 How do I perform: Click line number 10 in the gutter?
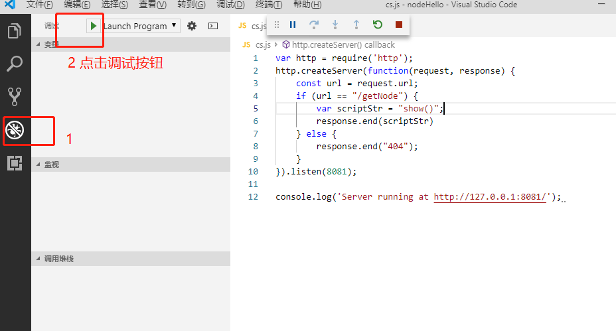point(253,172)
